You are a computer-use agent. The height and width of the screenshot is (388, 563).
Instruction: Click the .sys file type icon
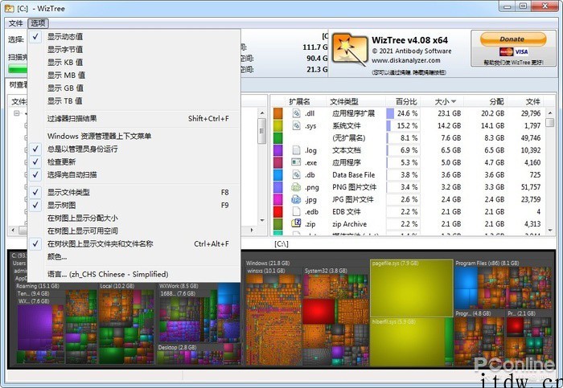tap(296, 126)
